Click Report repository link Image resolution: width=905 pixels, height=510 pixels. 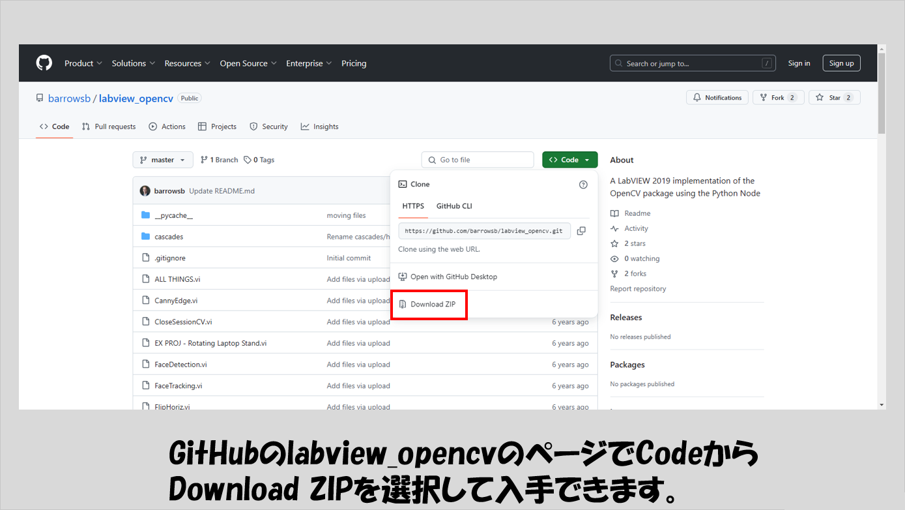click(x=638, y=289)
